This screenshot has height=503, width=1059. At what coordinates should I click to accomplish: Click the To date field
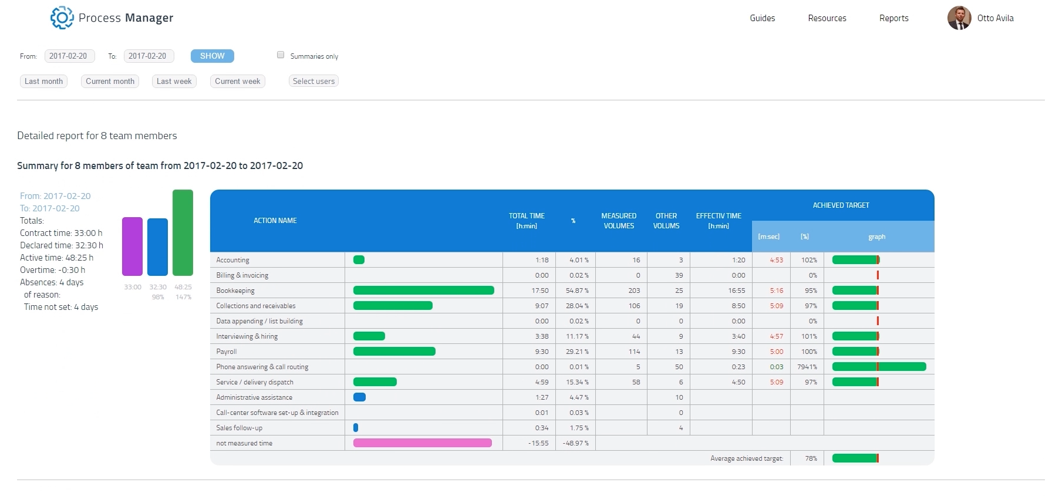(149, 56)
